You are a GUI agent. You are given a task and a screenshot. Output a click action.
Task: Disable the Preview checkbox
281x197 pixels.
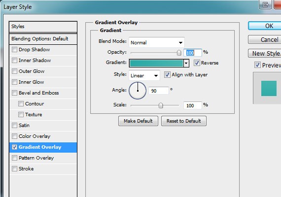[257, 65]
